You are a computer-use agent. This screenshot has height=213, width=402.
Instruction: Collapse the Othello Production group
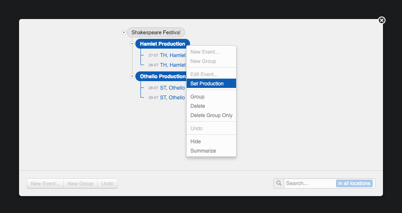132,76
